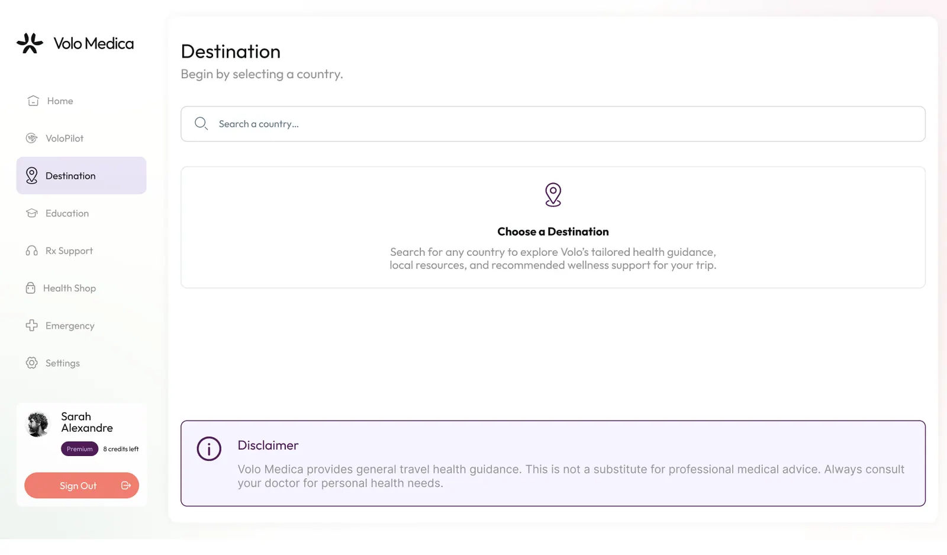Click the Destination pin icon in sidebar
947x555 pixels.
32,175
